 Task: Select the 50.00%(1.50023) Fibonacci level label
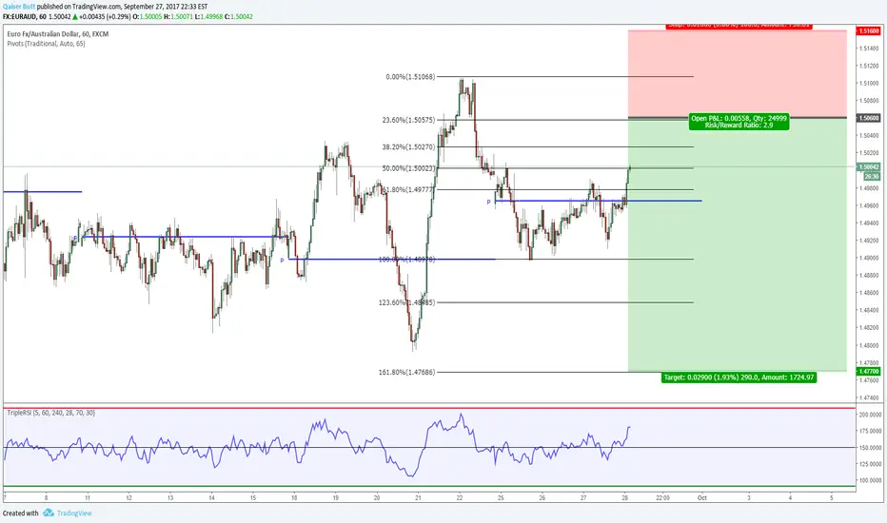[408, 168]
